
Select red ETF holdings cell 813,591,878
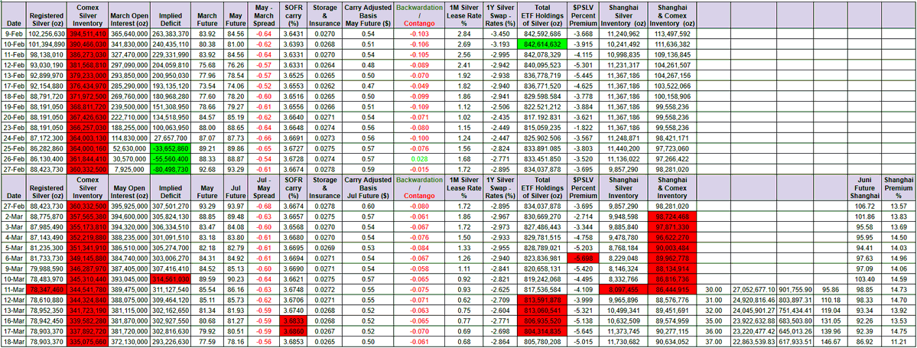[x=543, y=299]
